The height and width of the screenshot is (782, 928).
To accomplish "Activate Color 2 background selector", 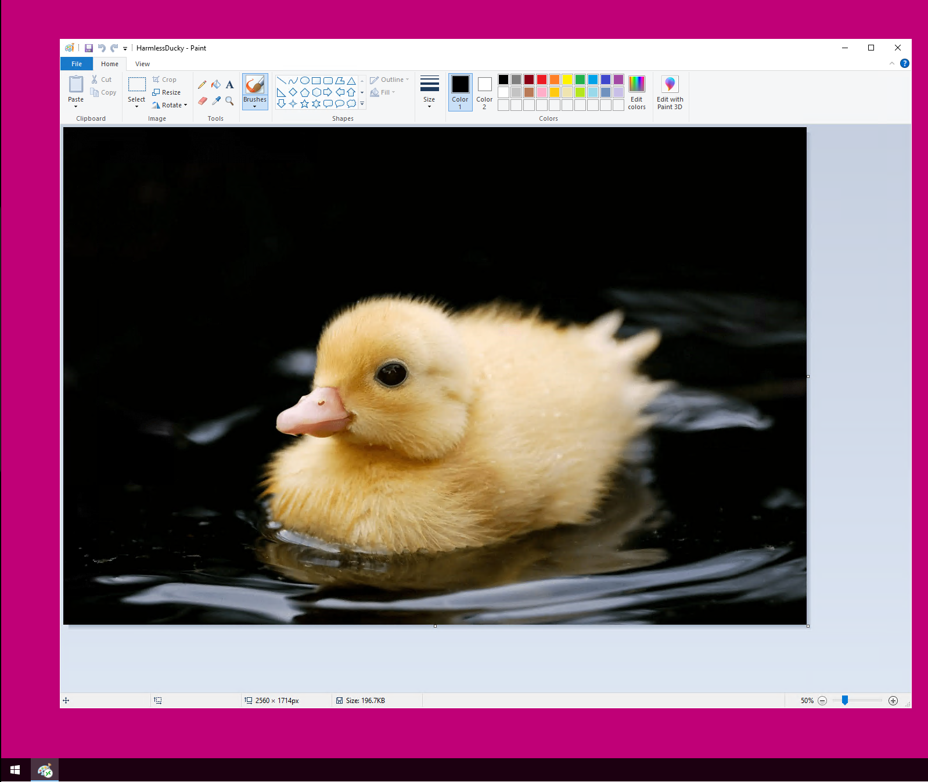I will (x=485, y=92).
